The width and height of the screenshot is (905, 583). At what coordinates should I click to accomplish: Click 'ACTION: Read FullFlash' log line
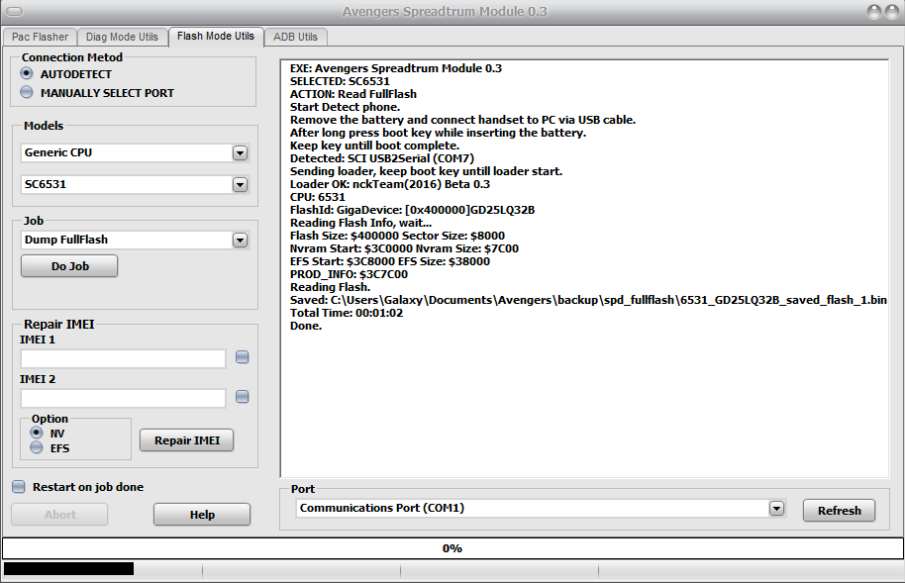[x=353, y=94]
